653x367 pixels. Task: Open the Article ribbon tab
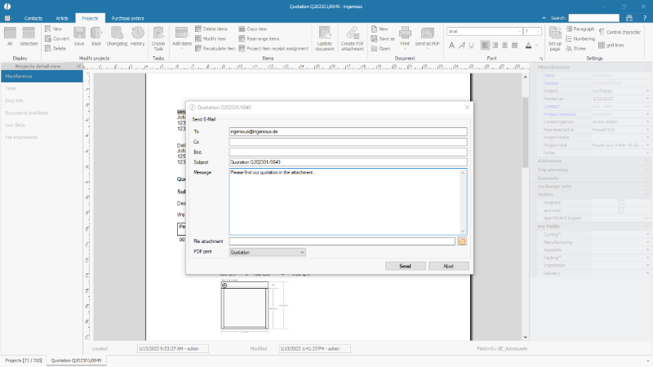pyautogui.click(x=62, y=18)
